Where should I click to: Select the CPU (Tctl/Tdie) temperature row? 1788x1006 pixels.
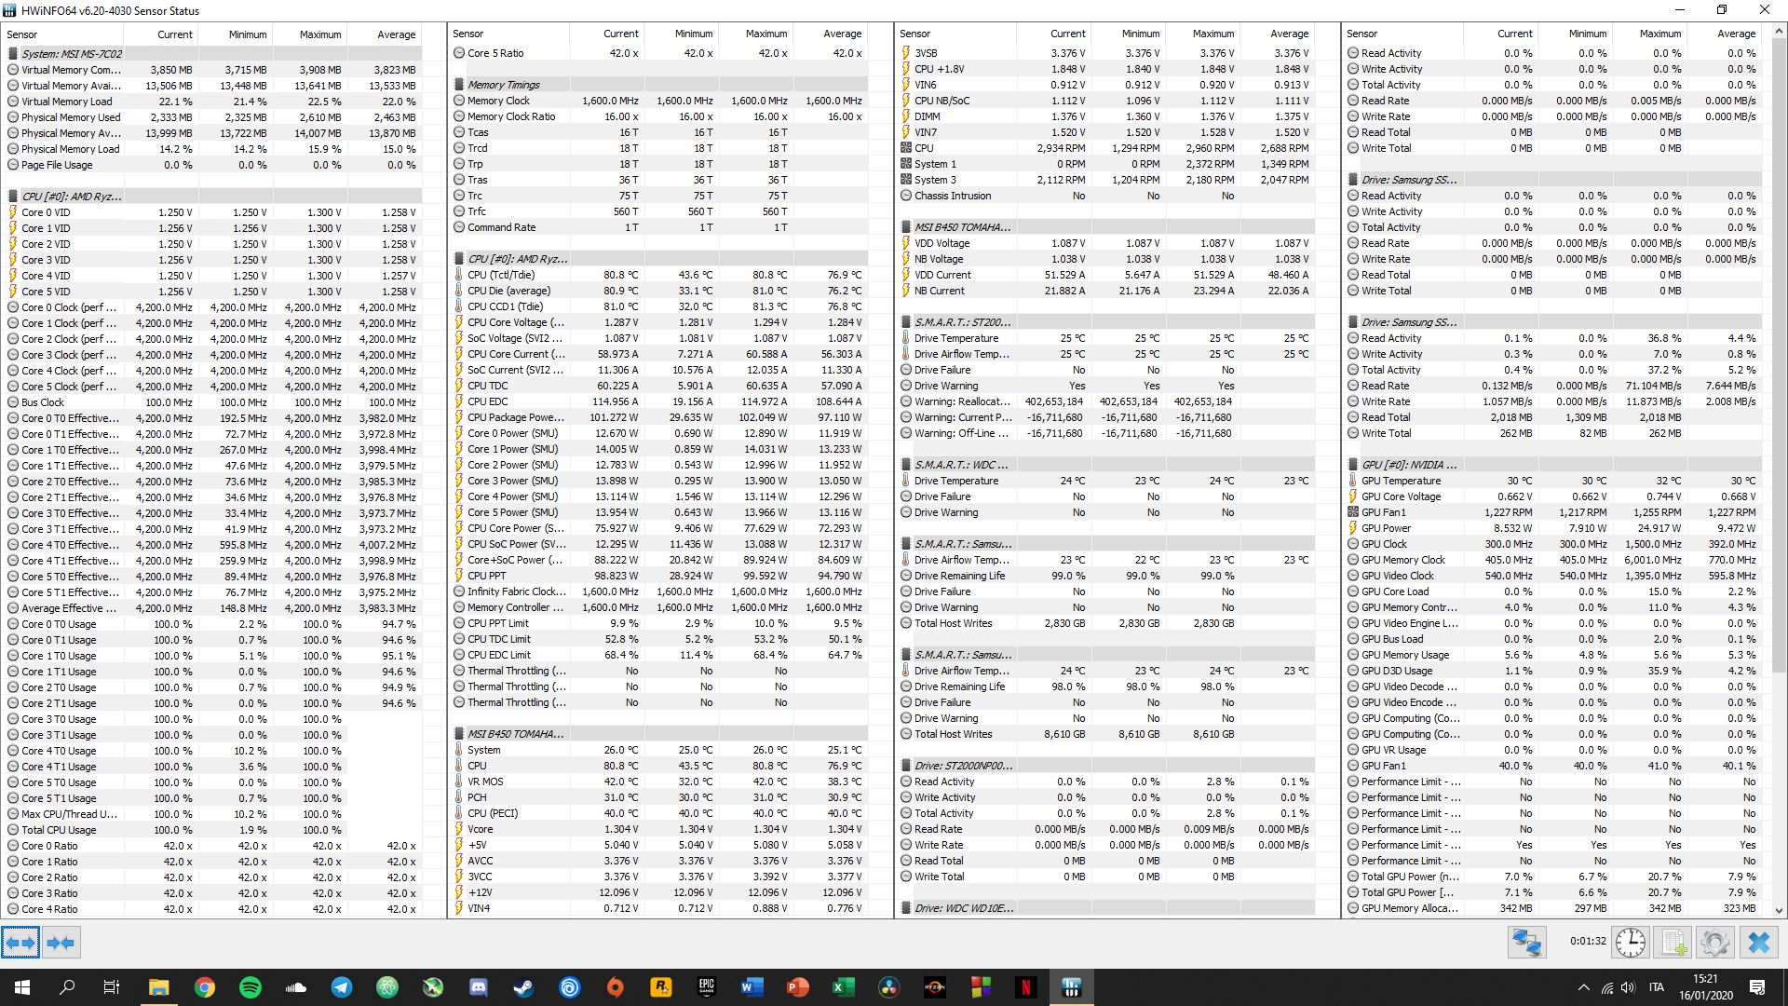pos(658,275)
